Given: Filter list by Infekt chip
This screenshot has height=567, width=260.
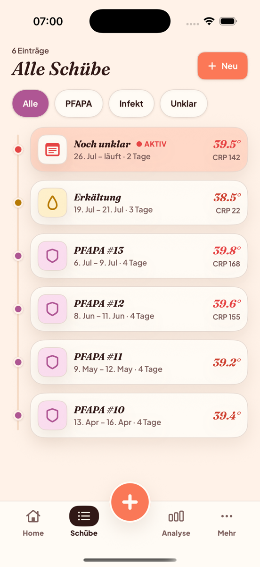Looking at the screenshot, I should [131, 103].
